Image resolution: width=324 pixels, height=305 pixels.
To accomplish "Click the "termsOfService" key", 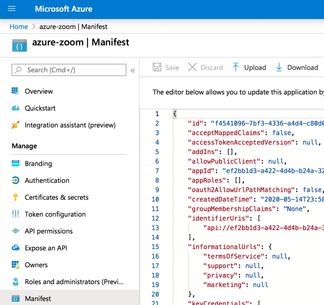I will point(234,256).
